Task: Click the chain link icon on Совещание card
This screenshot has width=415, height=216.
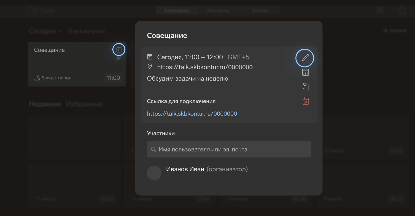Action: click(x=118, y=58)
